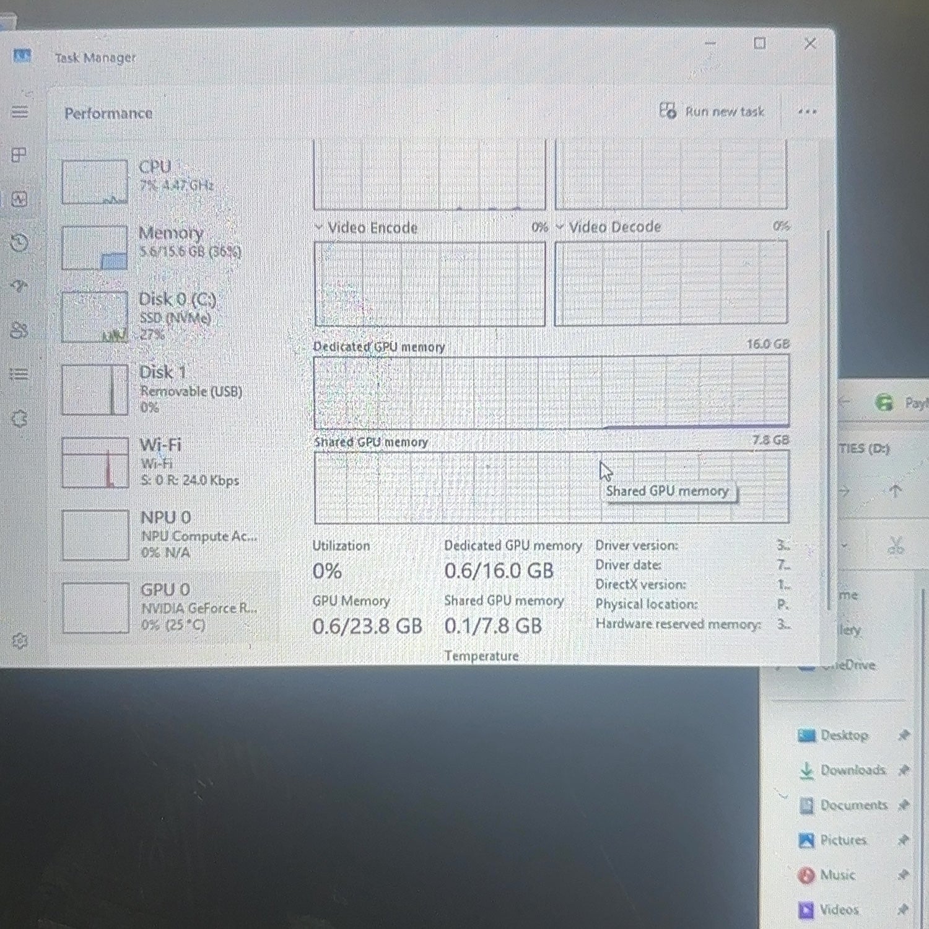Open the Startup apps icon

pyautogui.click(x=19, y=286)
